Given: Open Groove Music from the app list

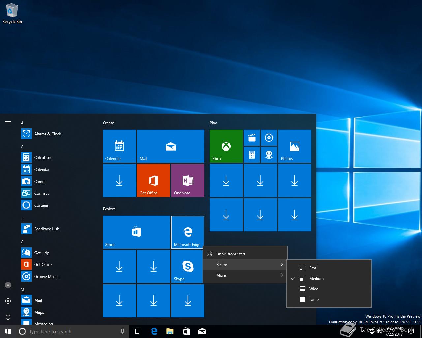Looking at the screenshot, I should (46, 277).
